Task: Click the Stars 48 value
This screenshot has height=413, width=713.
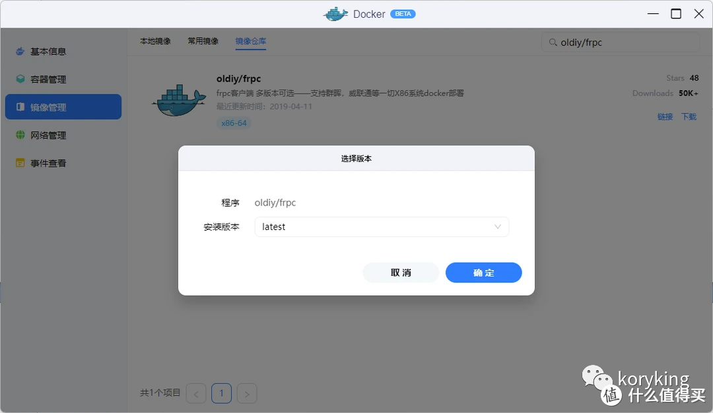Action: [x=694, y=78]
